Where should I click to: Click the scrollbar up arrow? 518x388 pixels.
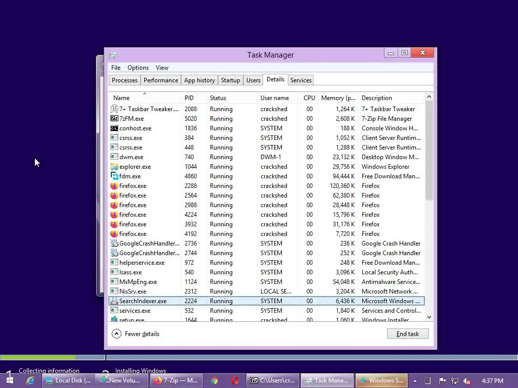pos(429,96)
